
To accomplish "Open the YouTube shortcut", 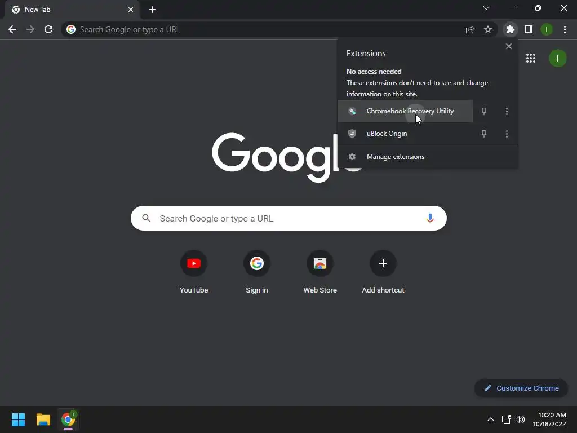I will (194, 272).
